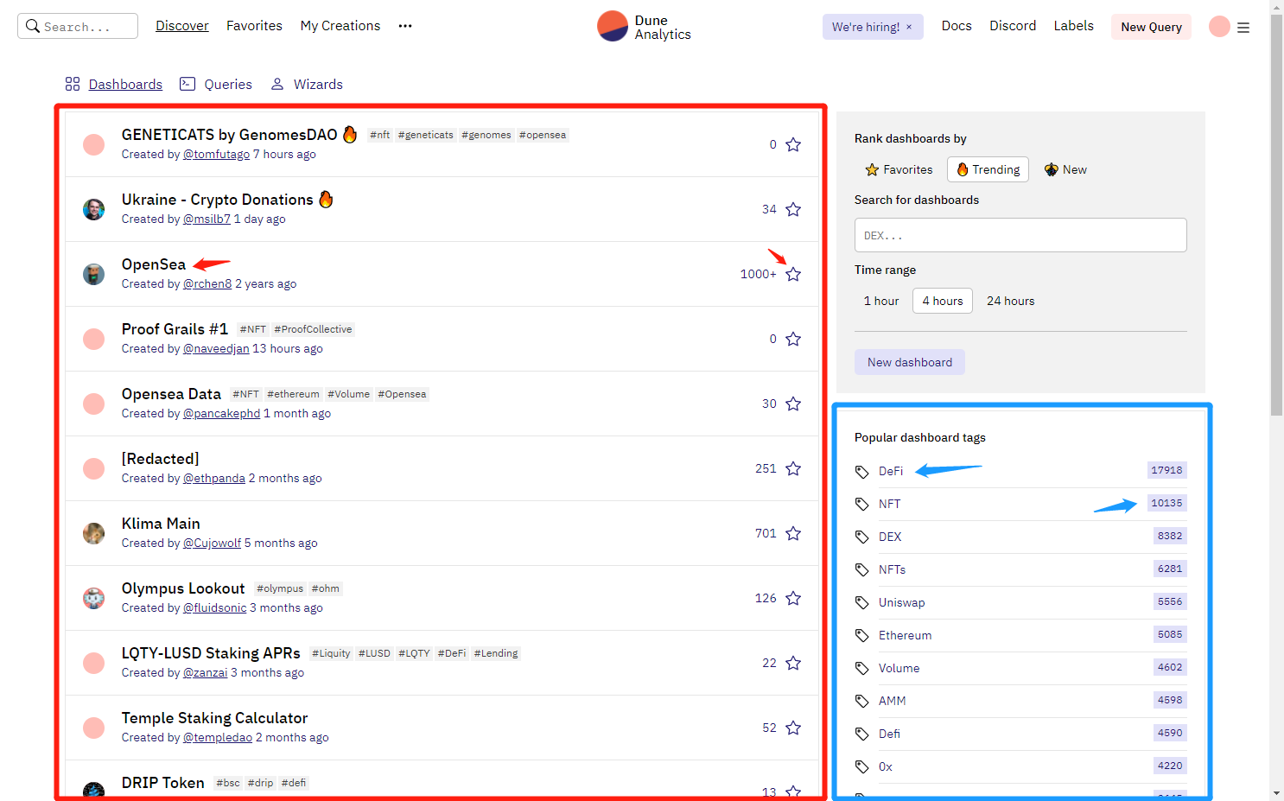Click the Wizards person icon
Image resolution: width=1284 pixels, height=801 pixels.
pyautogui.click(x=277, y=84)
